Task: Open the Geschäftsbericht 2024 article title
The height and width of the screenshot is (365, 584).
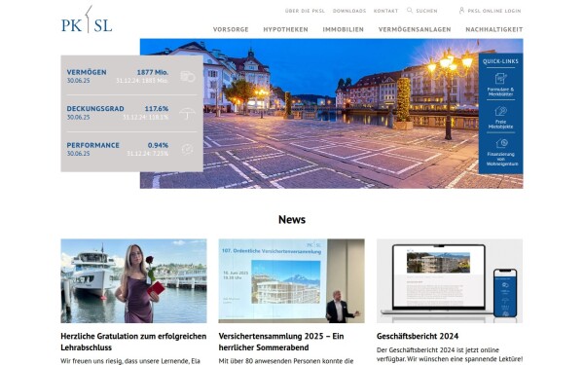Action: [x=418, y=336]
